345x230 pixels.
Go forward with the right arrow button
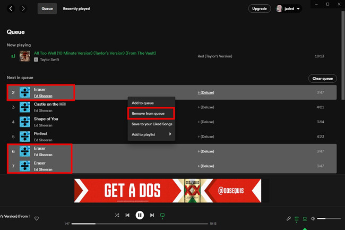tap(23, 8)
